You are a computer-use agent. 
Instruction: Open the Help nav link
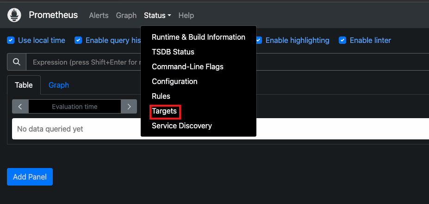coord(187,16)
